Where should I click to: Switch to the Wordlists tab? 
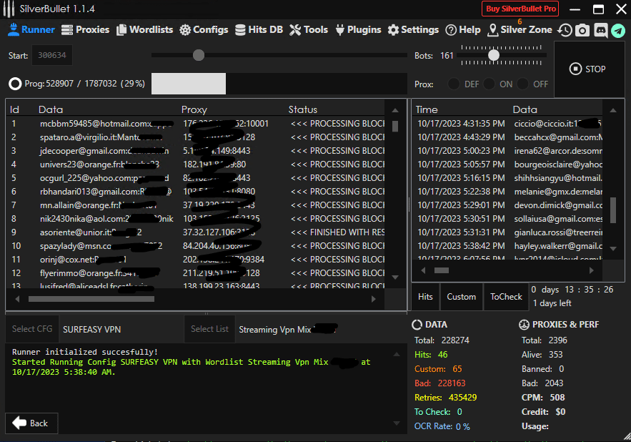tap(144, 30)
